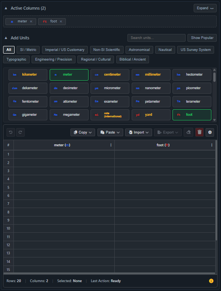Image resolution: width=221 pixels, height=291 pixels.
Task: Add the kilometer unit
Action: (x=28, y=75)
